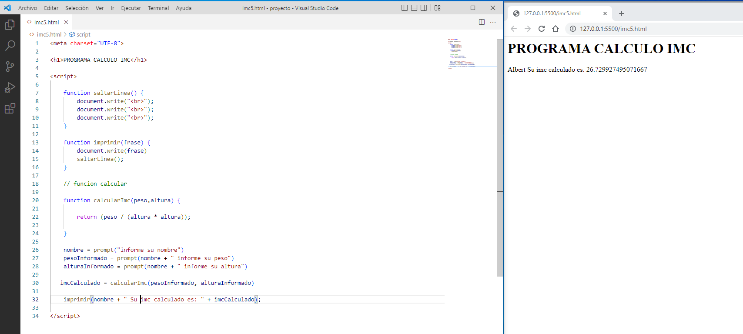Open the Terminal menu
This screenshot has width=743, height=334.
(x=158, y=8)
